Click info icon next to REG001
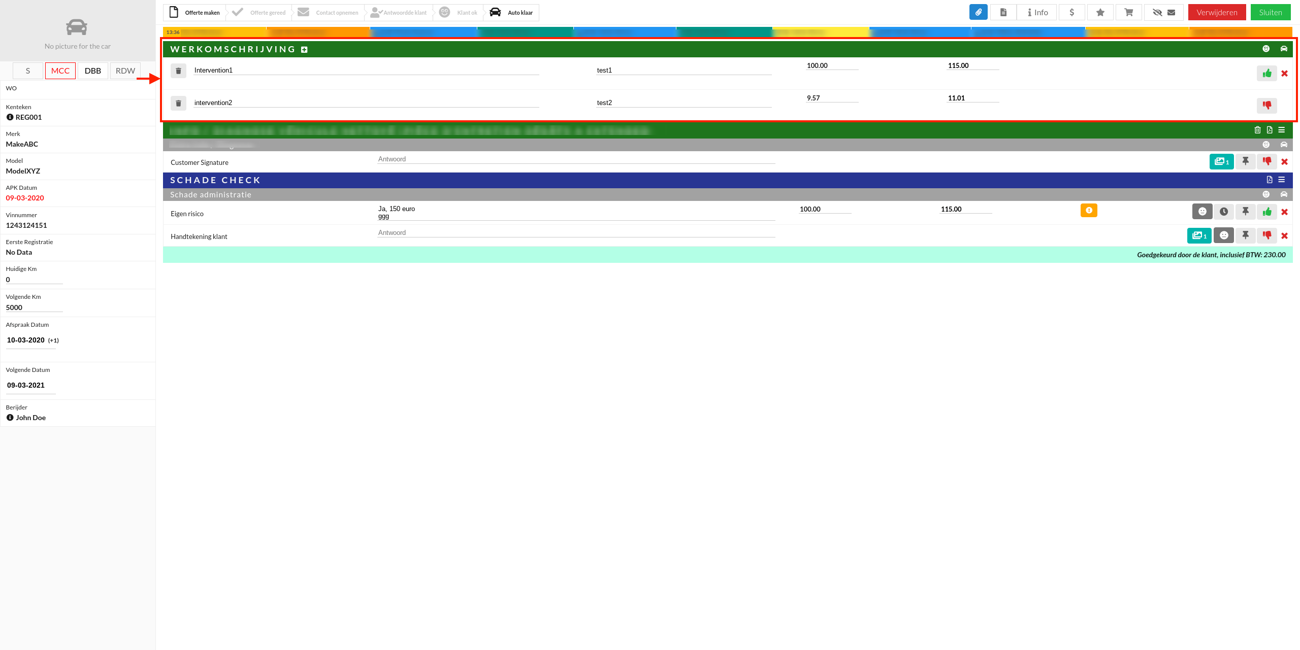Viewport: 1300px width, 650px height. 10,117
